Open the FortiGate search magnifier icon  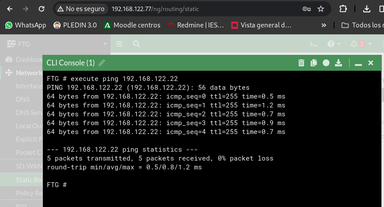(137, 44)
